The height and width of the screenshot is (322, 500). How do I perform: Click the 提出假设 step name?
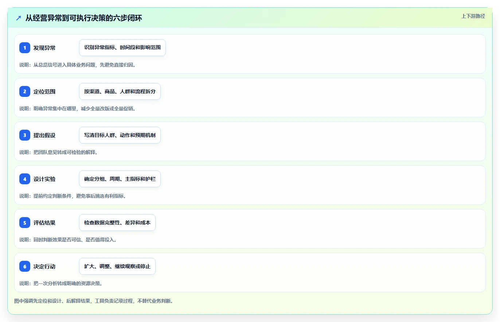(44, 135)
